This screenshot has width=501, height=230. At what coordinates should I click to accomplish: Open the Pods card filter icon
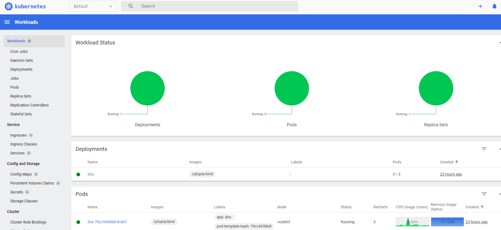pyautogui.click(x=484, y=194)
